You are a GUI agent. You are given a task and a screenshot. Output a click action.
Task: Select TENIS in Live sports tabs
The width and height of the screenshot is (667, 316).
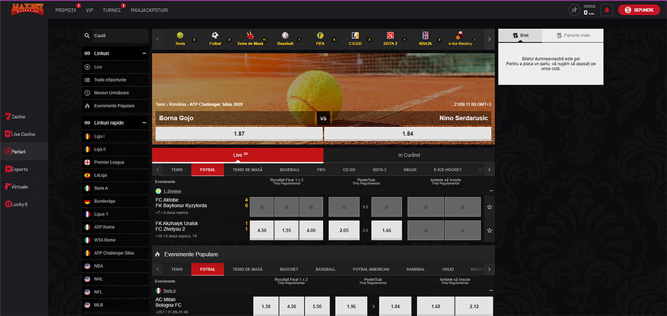click(177, 170)
